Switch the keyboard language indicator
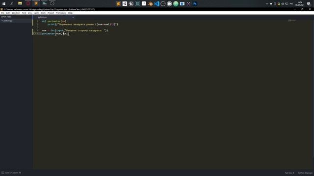Image resolution: width=314 pixels, height=176 pixels. click(291, 4)
